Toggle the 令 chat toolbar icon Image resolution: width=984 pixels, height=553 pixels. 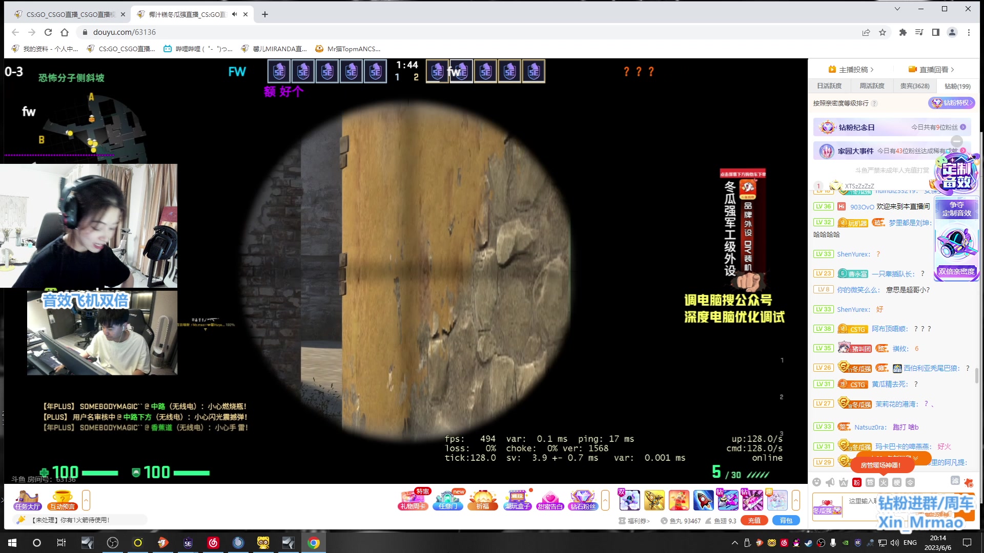(x=910, y=482)
